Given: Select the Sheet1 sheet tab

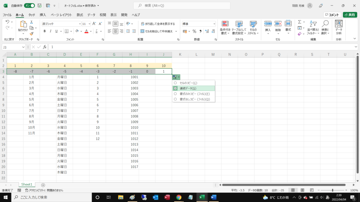Looking at the screenshot, I should pos(27,184).
